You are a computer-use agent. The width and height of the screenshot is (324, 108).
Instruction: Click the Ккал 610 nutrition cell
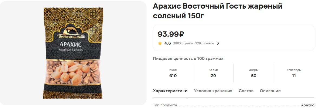click(173, 73)
